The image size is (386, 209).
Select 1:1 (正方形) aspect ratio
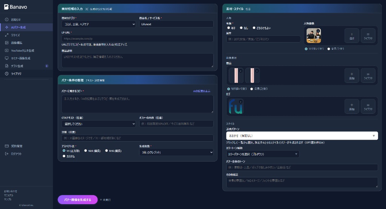[64, 151]
